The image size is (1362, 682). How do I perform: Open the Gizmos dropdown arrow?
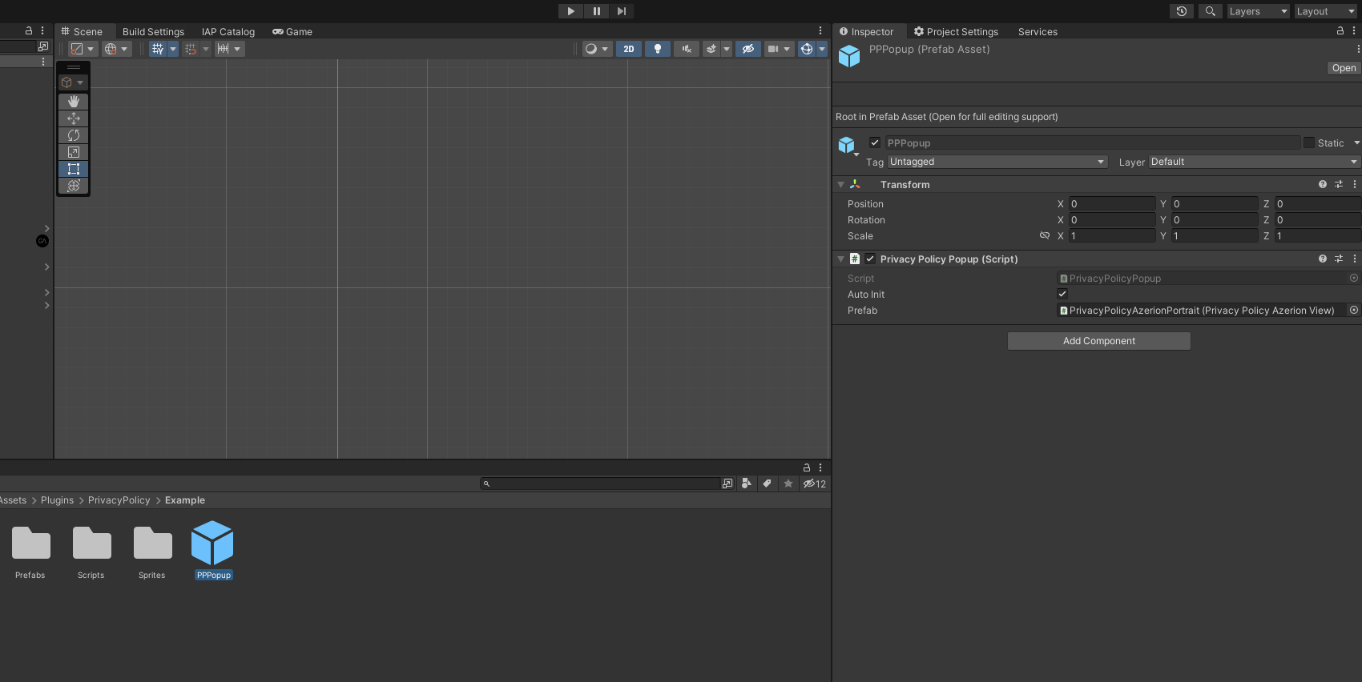point(822,49)
